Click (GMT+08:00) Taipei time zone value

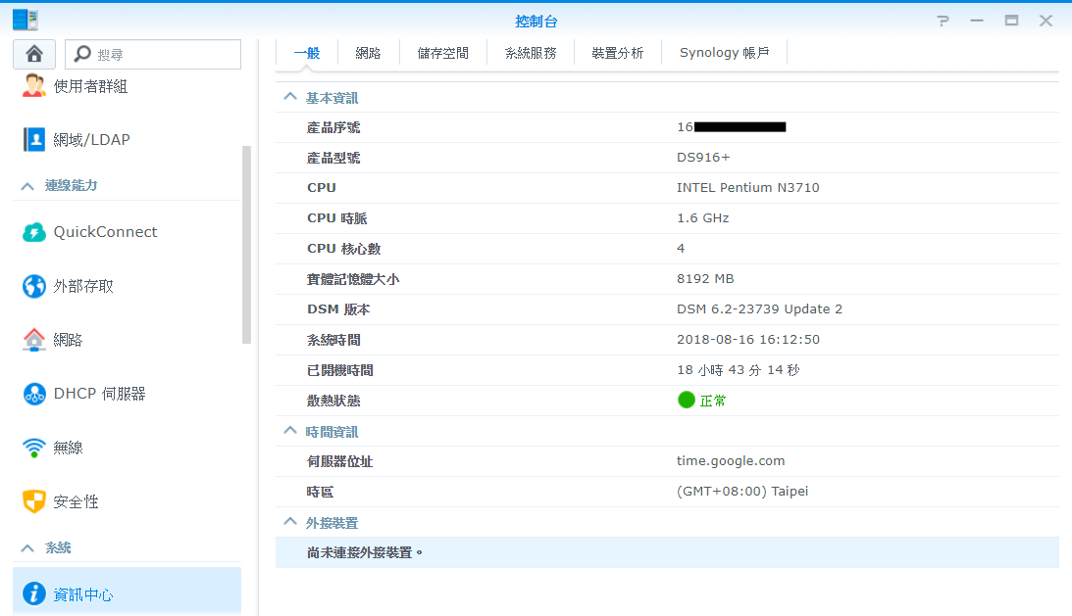point(742,491)
